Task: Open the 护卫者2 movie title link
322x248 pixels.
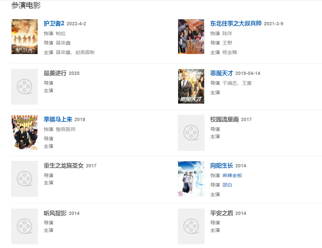Action: pyautogui.click(x=54, y=23)
